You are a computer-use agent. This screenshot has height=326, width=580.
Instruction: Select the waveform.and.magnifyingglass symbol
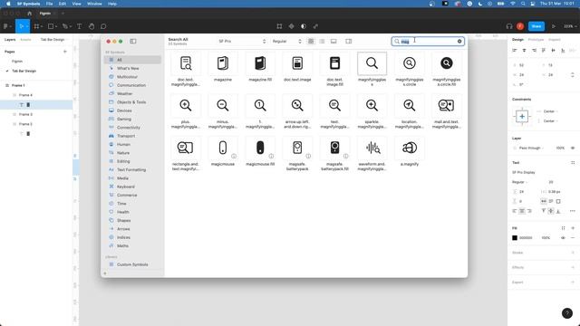pos(372,148)
